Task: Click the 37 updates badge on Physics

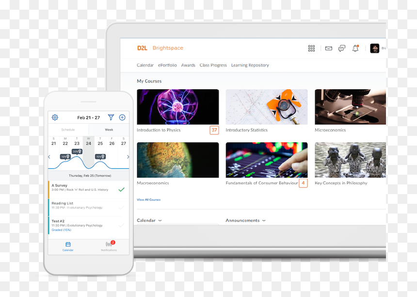Action: click(x=214, y=130)
